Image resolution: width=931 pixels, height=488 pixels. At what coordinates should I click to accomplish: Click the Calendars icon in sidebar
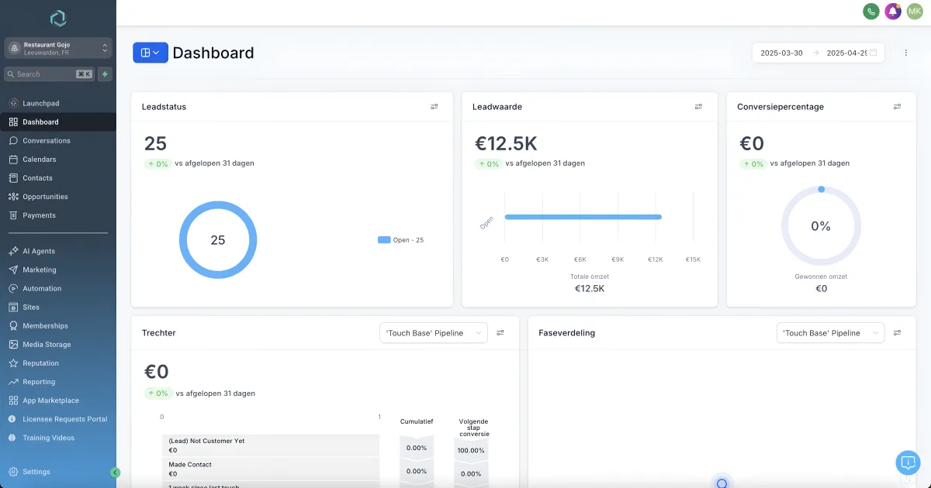point(13,159)
